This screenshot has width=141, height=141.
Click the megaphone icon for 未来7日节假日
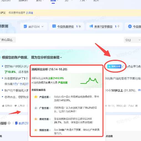point(91,26)
